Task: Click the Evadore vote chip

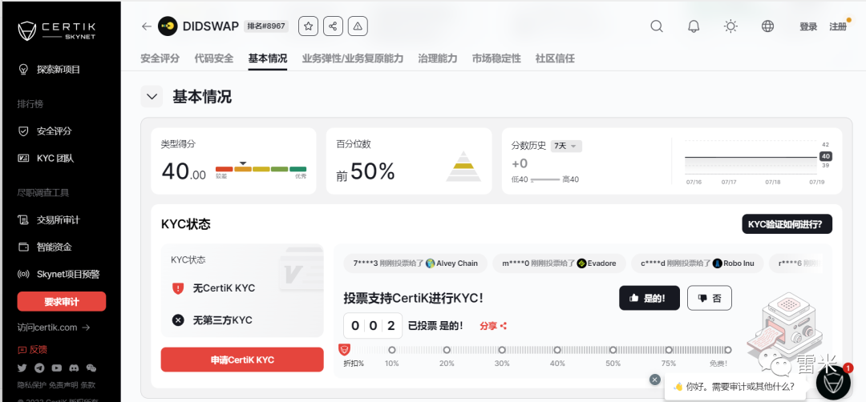Action: [x=559, y=263]
